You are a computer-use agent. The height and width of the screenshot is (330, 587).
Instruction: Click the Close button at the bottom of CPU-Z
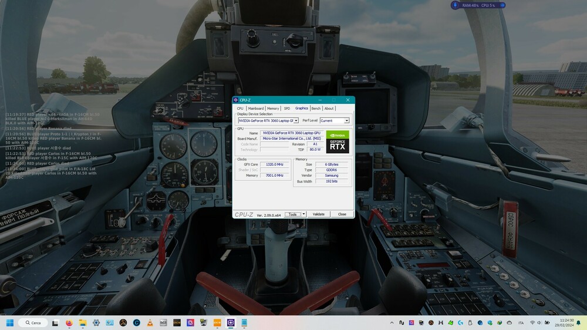click(342, 214)
